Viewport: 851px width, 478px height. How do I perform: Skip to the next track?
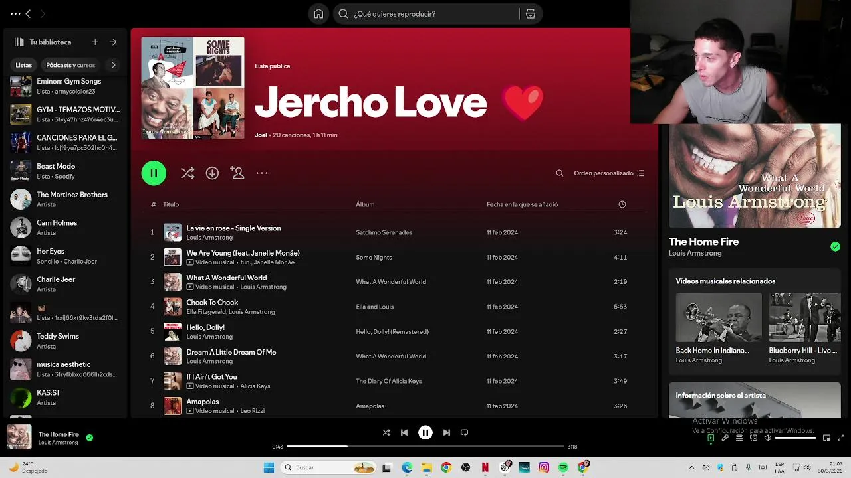point(447,432)
